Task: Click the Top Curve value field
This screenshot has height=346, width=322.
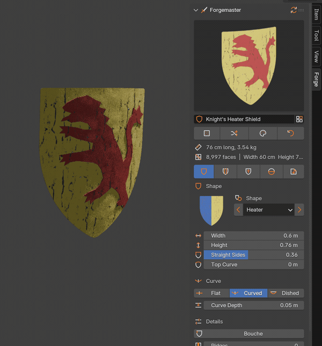Action: (254, 265)
